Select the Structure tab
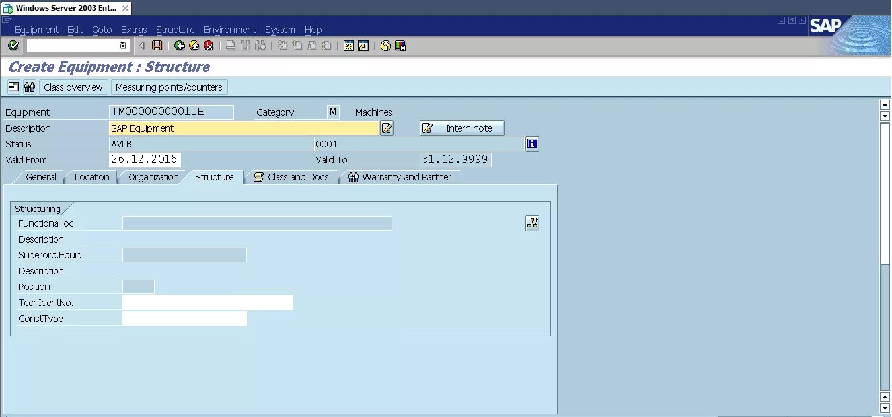The height and width of the screenshot is (417, 892). pos(214,177)
